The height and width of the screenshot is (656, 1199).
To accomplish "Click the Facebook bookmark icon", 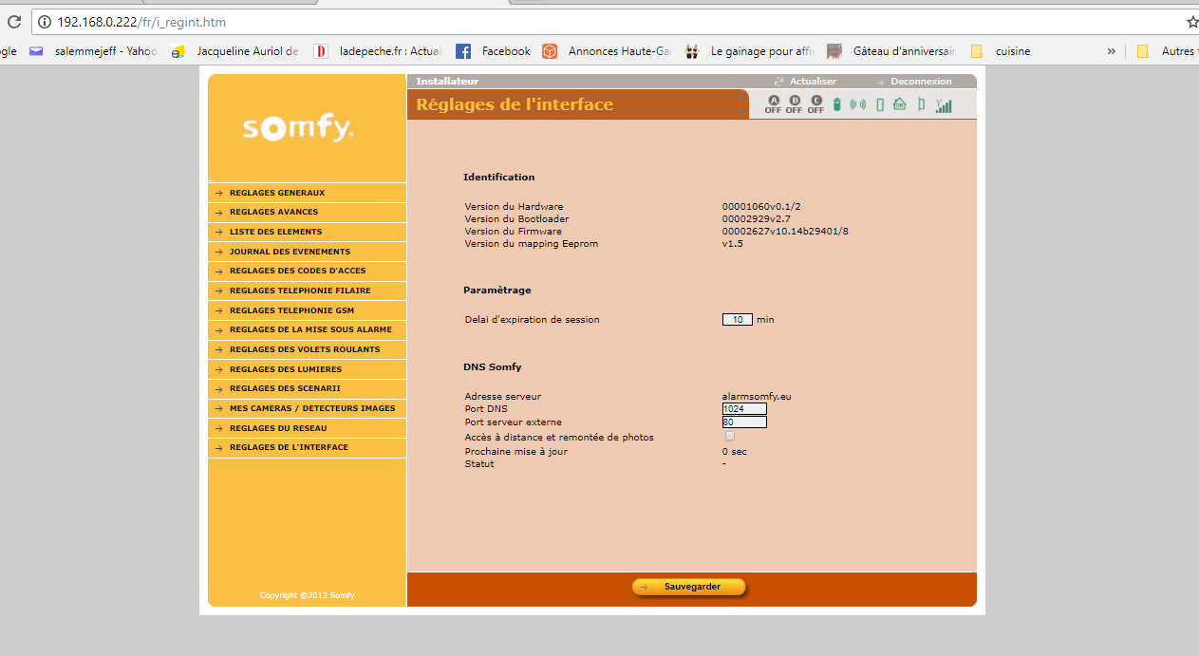I will tap(463, 51).
